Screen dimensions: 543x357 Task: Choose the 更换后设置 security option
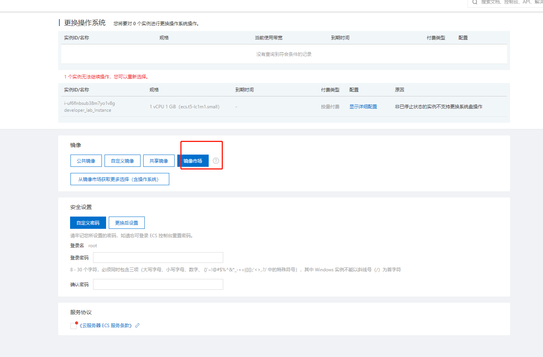tap(127, 223)
